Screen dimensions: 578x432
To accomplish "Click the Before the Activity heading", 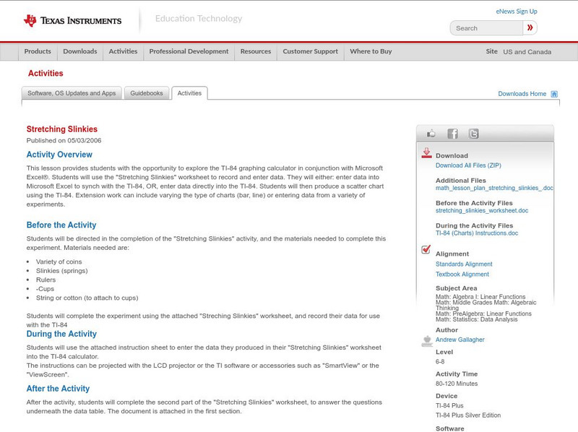I will point(61,225).
